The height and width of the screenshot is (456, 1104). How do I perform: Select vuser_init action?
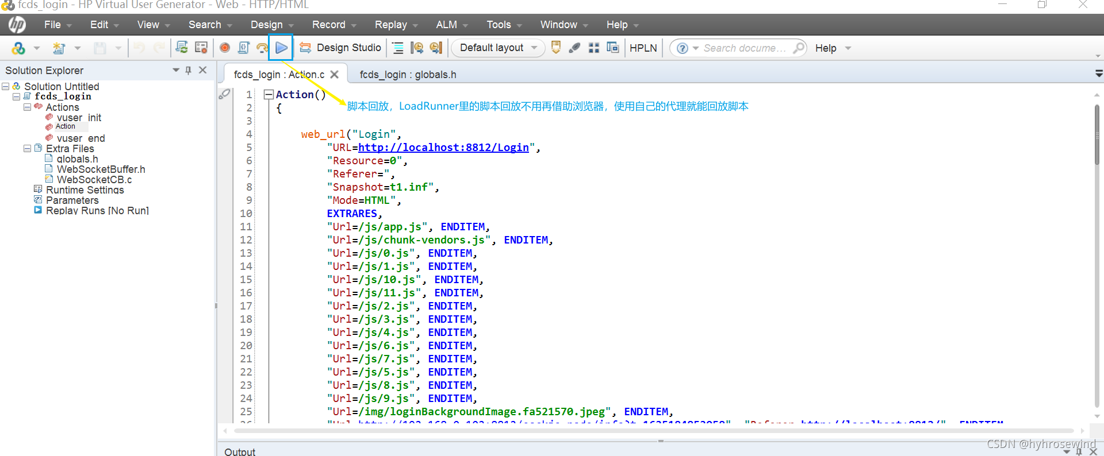(x=79, y=118)
